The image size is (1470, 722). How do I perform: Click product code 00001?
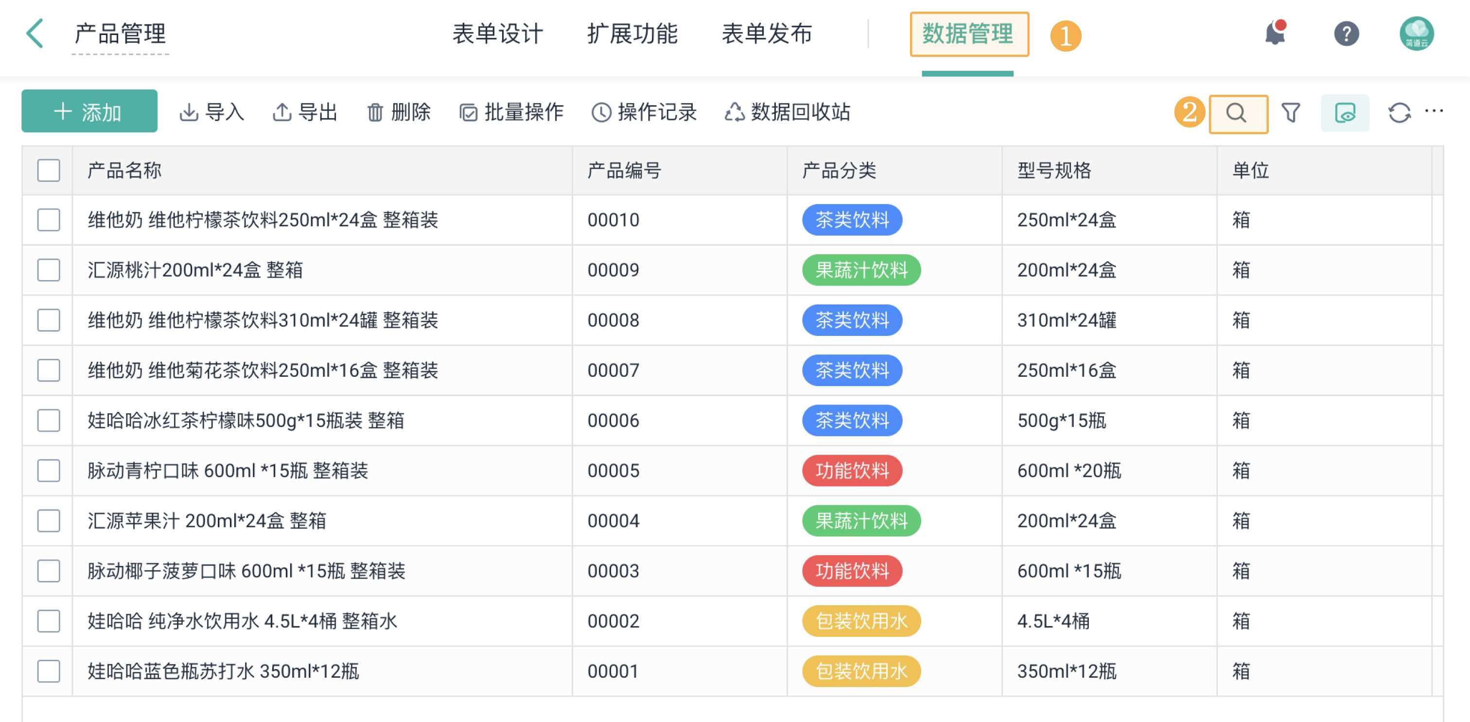tap(613, 671)
